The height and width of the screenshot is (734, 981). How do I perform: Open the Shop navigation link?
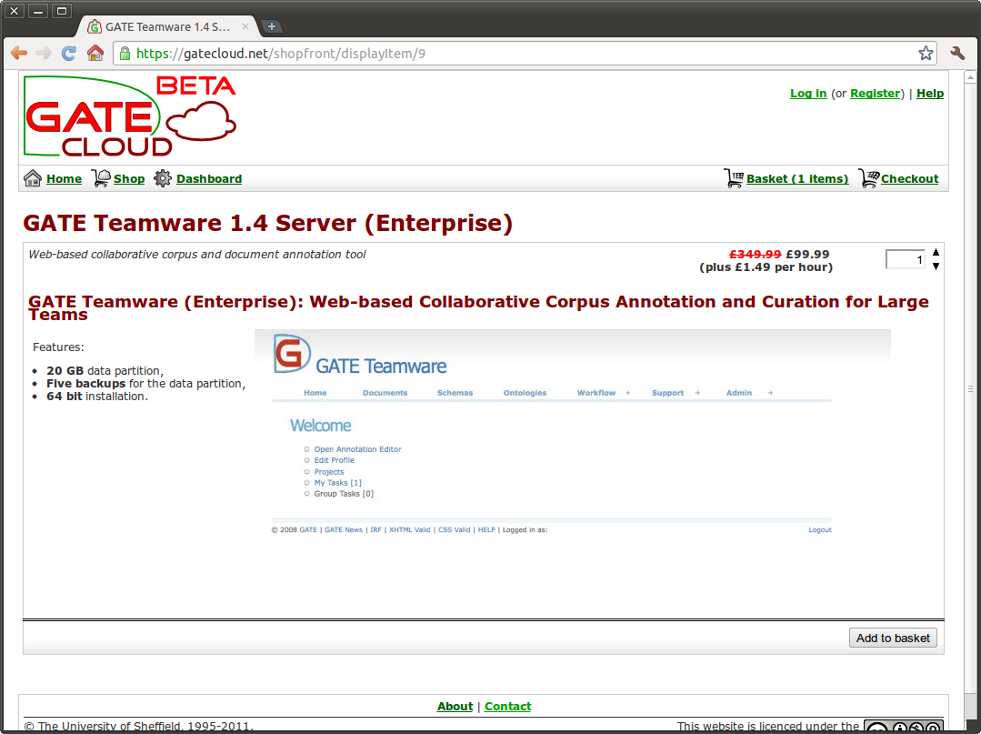[x=129, y=179]
